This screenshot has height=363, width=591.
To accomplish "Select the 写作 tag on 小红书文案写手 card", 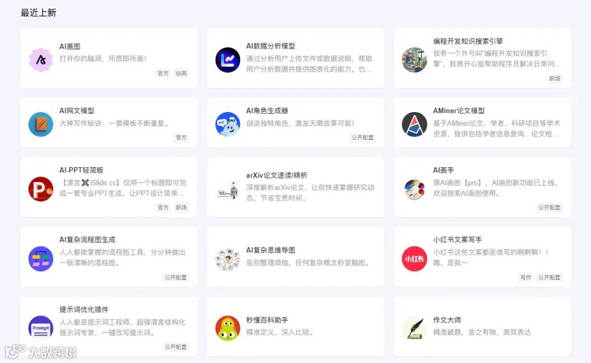I will tap(525, 278).
